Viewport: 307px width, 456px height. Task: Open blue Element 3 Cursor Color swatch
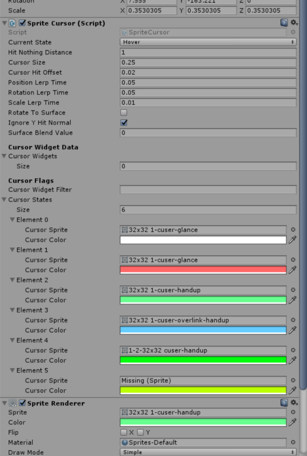coord(203,330)
